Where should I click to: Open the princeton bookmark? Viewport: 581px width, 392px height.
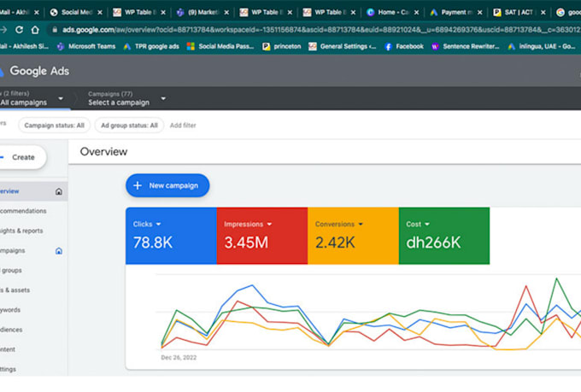(x=282, y=46)
